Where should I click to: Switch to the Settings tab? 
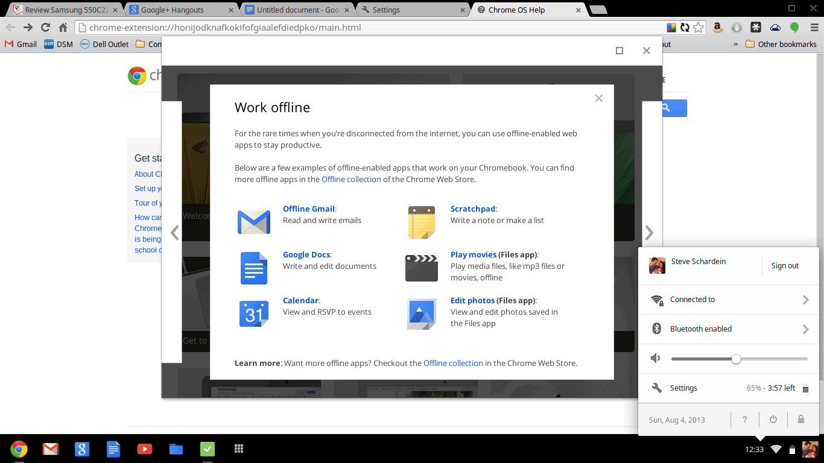pos(413,10)
